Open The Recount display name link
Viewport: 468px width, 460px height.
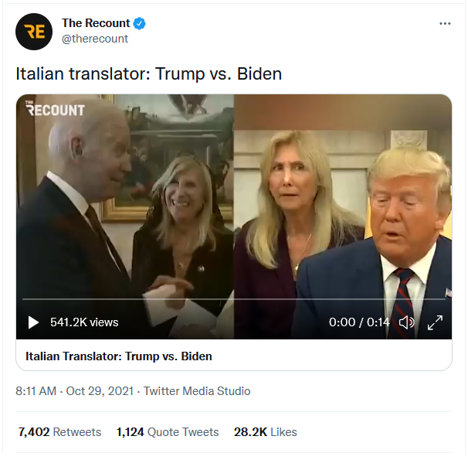click(96, 23)
